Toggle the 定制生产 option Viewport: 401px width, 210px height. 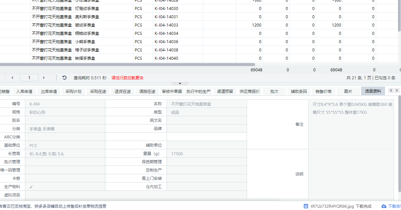(x=207, y=170)
